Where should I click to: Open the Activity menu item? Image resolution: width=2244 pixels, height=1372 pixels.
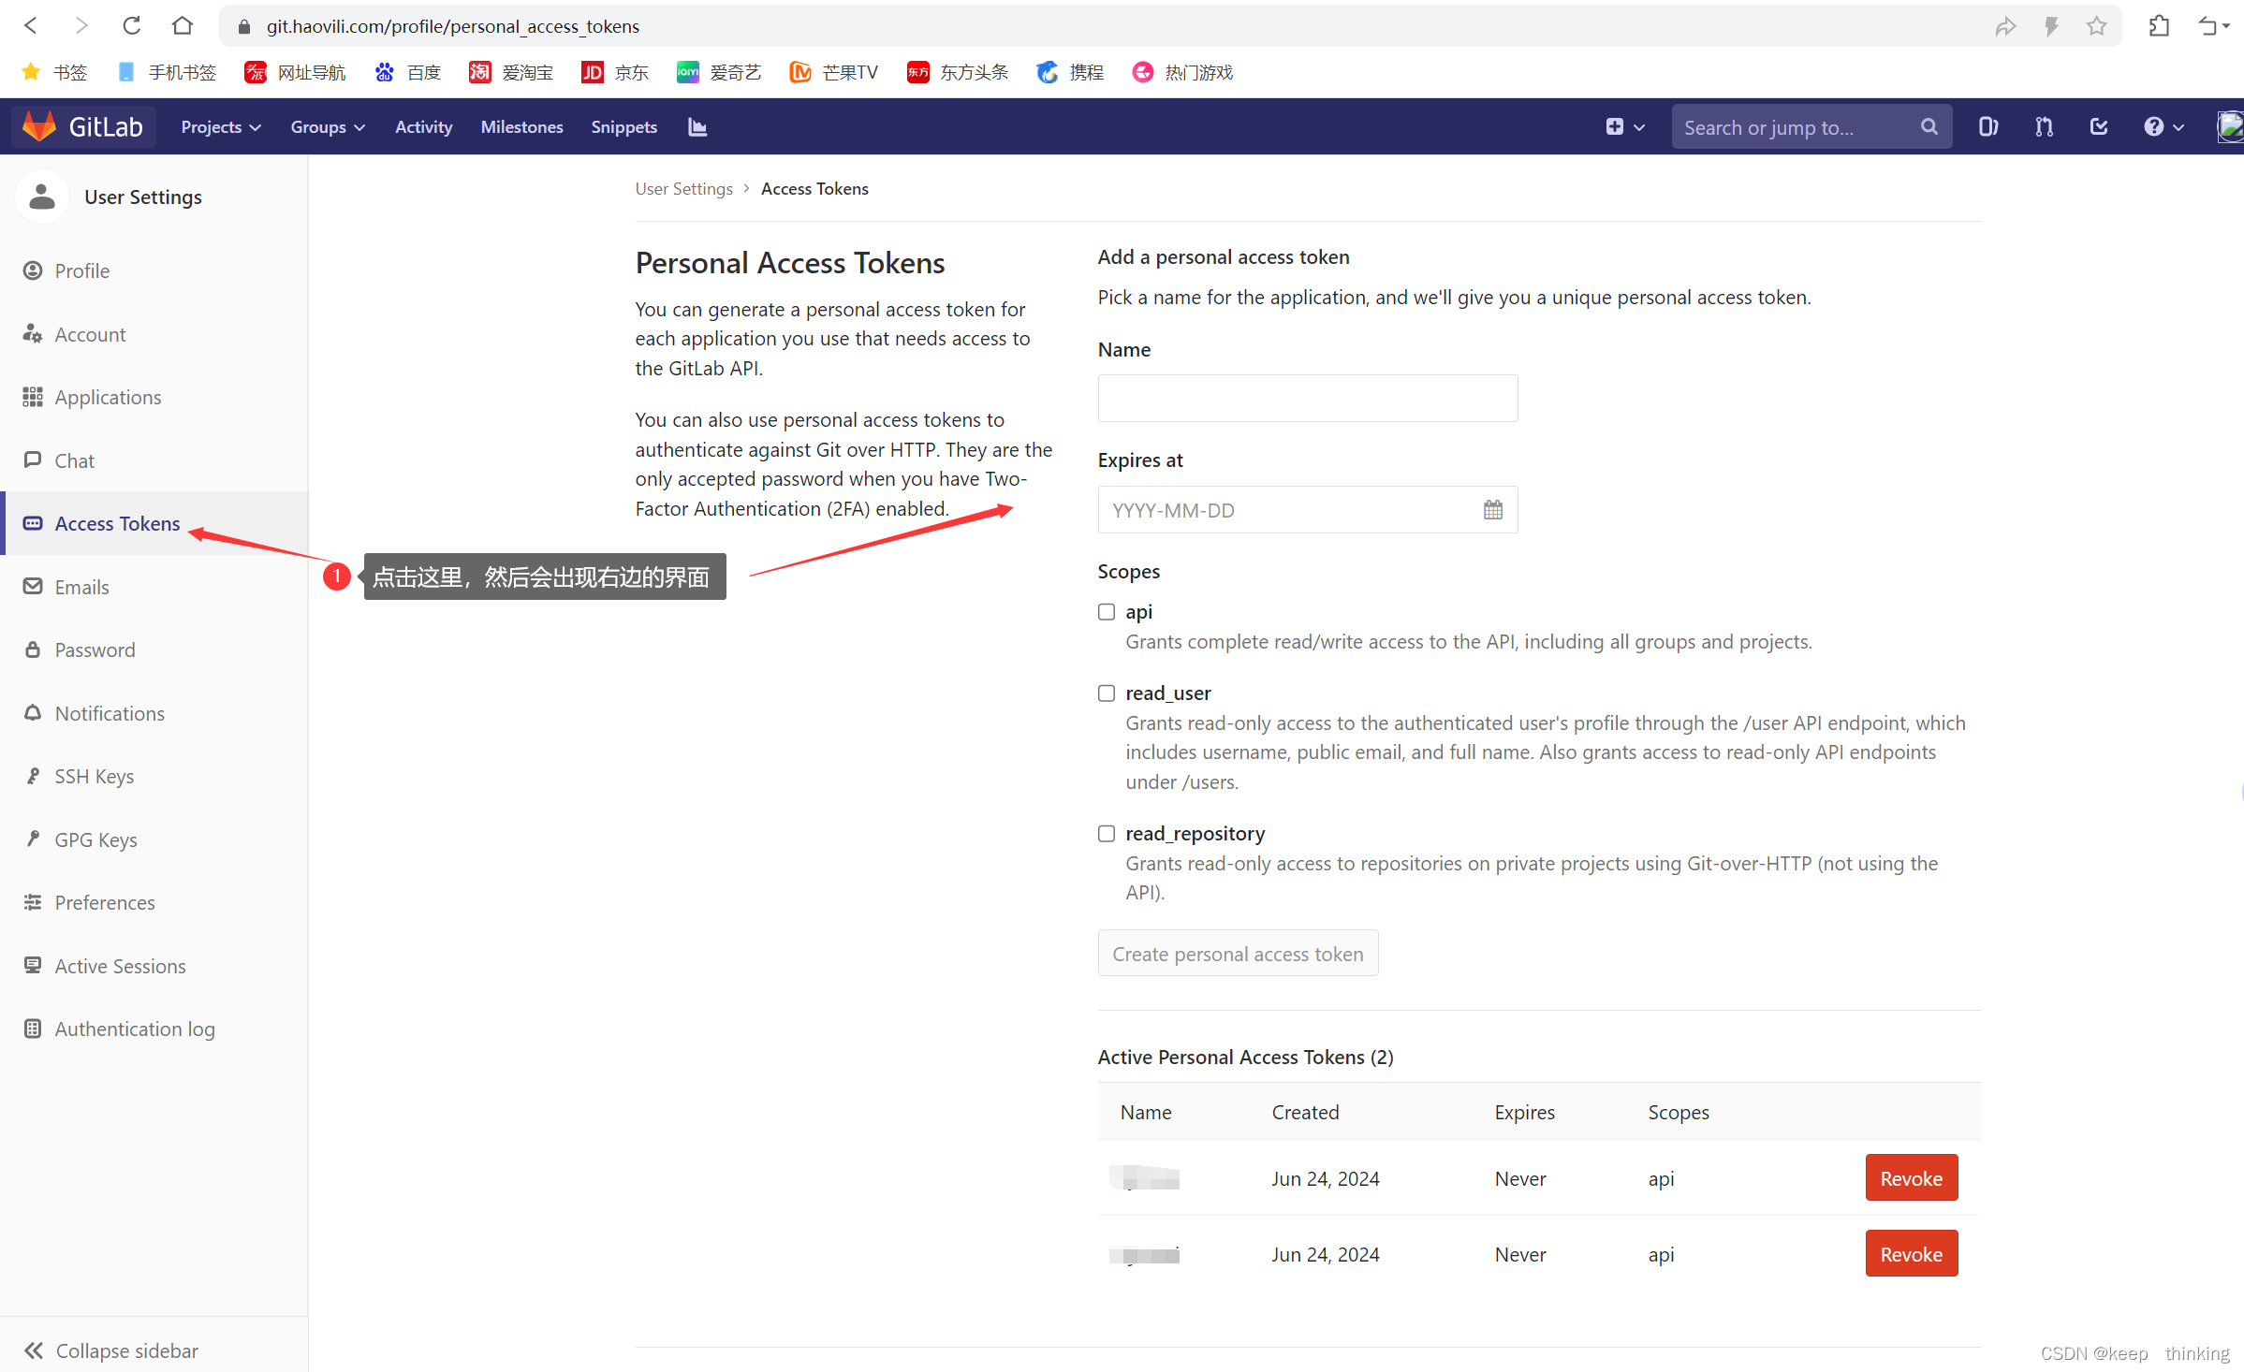tap(423, 126)
